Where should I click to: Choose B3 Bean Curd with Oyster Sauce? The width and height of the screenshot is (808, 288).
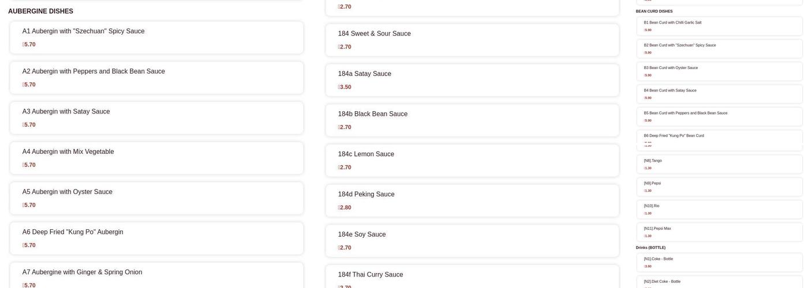pos(719,71)
